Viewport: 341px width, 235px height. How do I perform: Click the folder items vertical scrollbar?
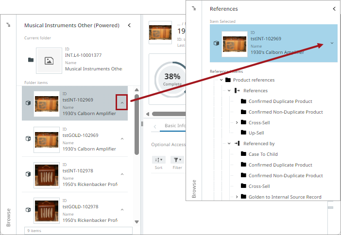click(136, 124)
